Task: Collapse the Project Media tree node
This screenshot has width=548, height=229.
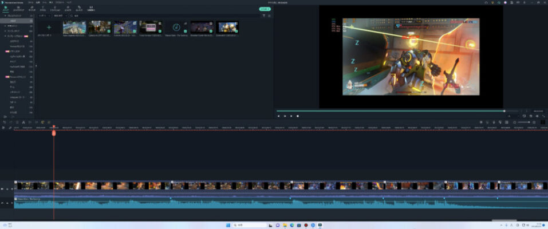Action: click(5, 16)
